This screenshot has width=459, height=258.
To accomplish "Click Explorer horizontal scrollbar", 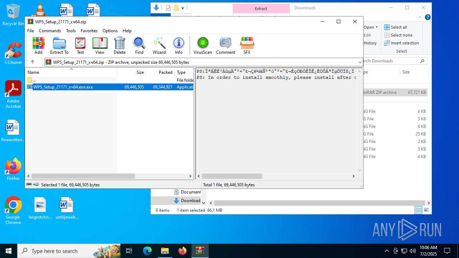I will (319, 203).
